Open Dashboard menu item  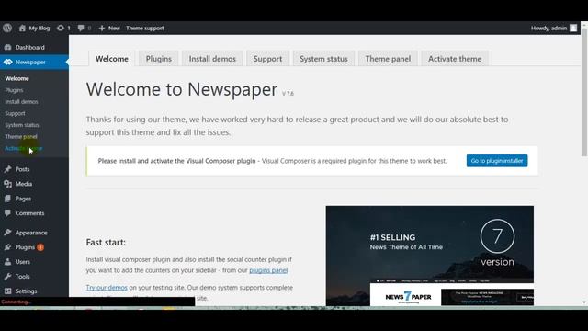[30, 47]
